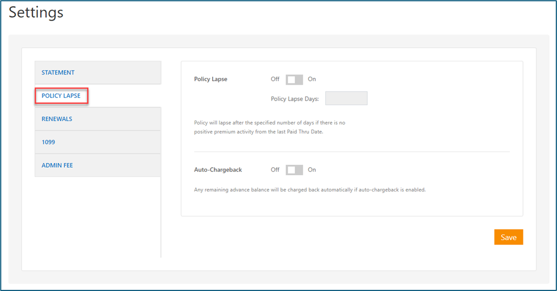
Task: Click the bold Policy Lapse label
Action: pos(211,79)
